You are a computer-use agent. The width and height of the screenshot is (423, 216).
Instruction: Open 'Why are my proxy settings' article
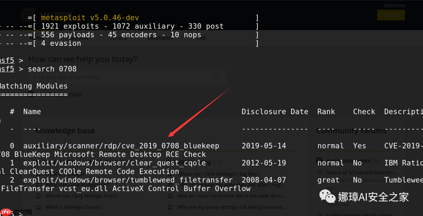point(231,207)
